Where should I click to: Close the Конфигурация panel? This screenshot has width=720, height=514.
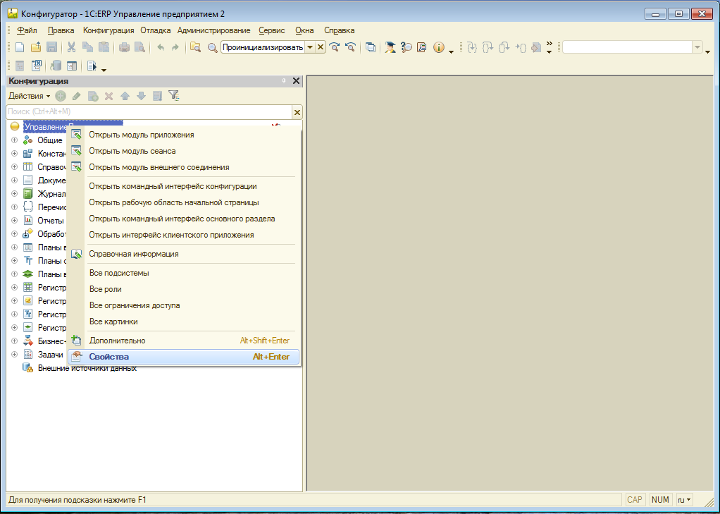pos(296,81)
